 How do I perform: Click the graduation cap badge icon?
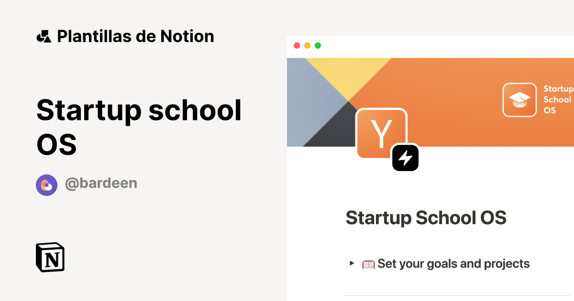[x=519, y=99]
